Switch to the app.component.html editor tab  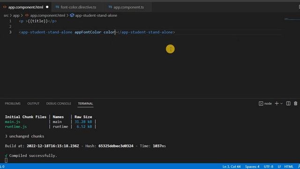pos(26,7)
